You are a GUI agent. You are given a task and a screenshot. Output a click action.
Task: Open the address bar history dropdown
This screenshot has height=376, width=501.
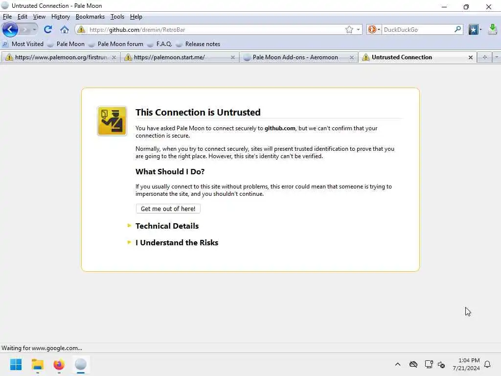pyautogui.click(x=358, y=30)
